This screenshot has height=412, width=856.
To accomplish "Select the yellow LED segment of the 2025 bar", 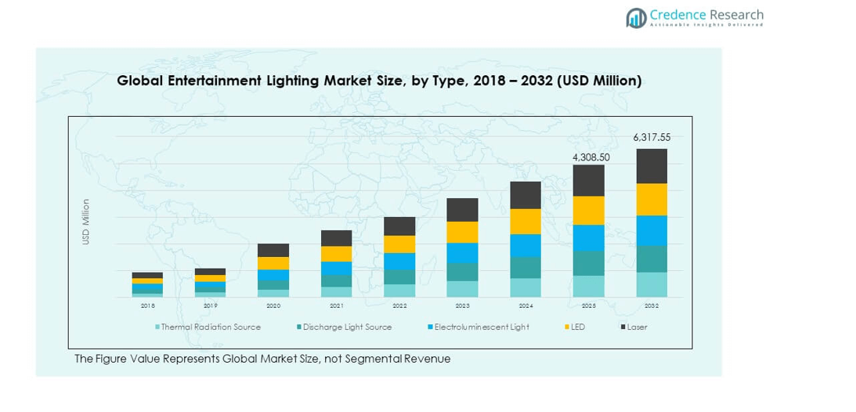I will click(x=588, y=210).
